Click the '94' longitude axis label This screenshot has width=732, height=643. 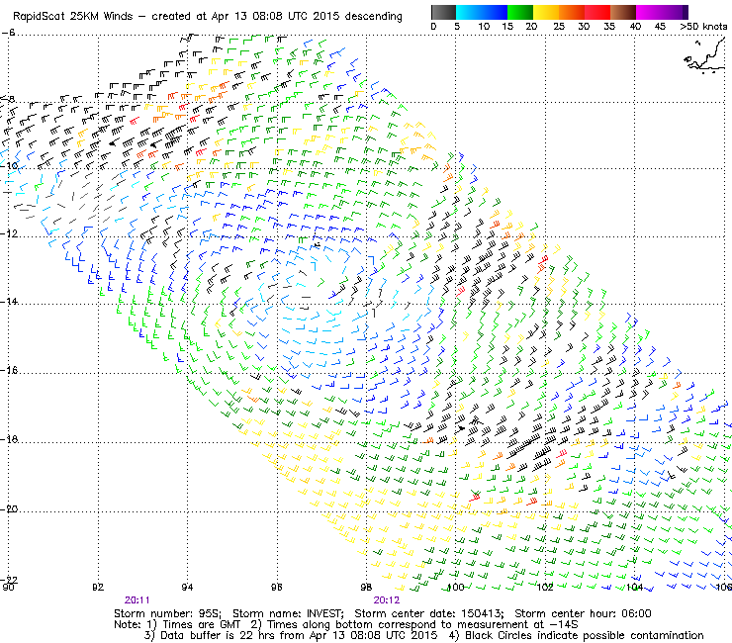pyautogui.click(x=187, y=587)
